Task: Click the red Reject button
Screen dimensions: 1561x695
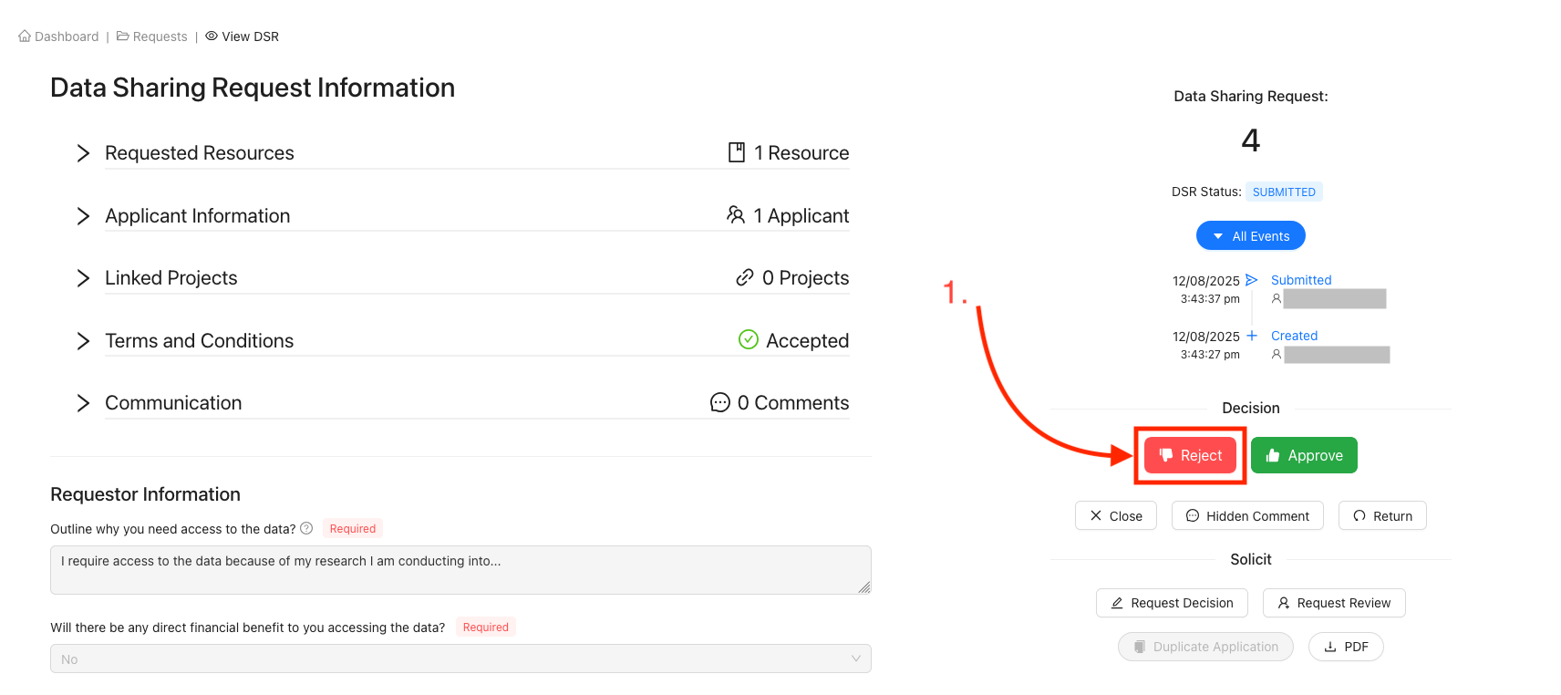Action: [1190, 455]
